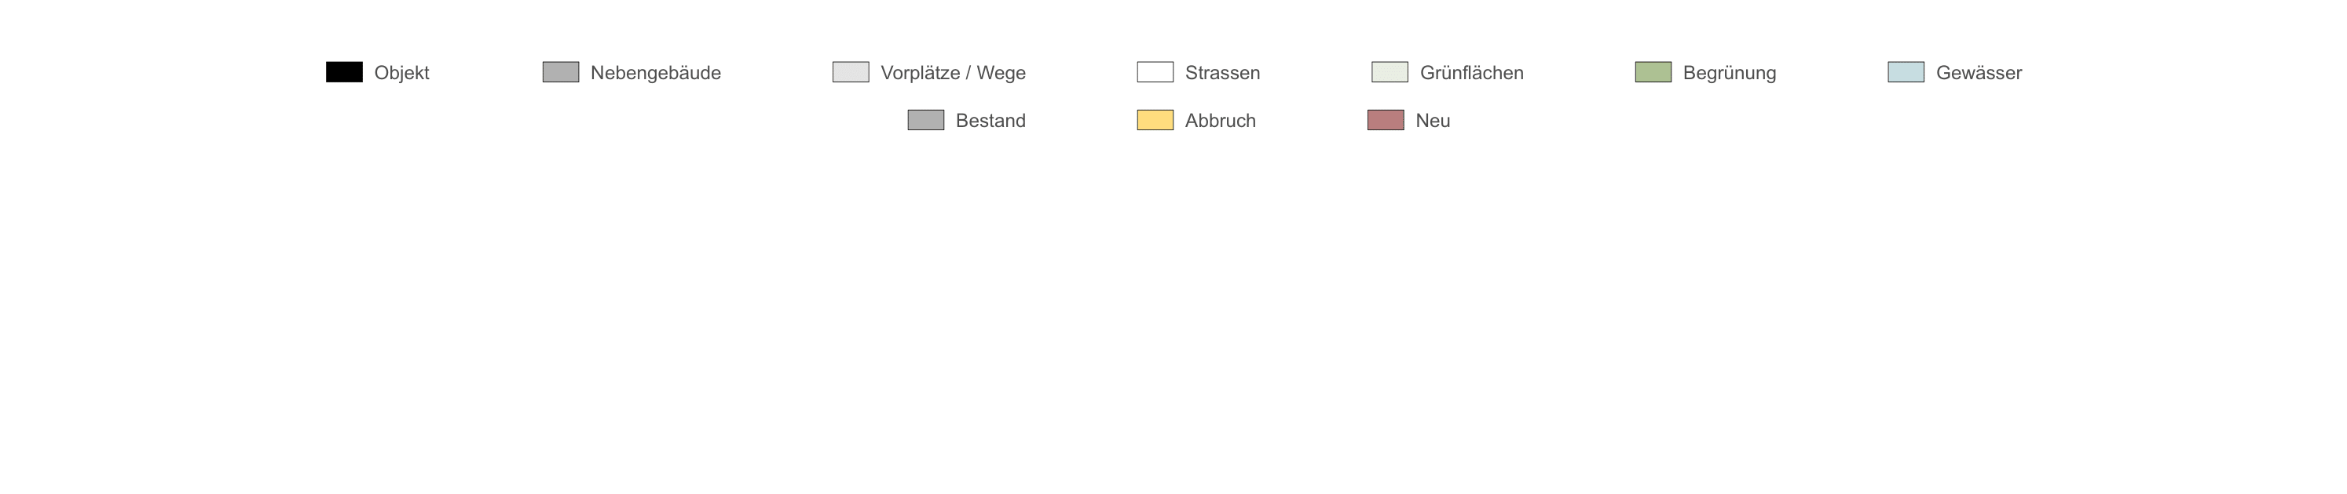2347x494 pixels.
Task: Click the Begrünung legend label
Action: coord(1730,73)
